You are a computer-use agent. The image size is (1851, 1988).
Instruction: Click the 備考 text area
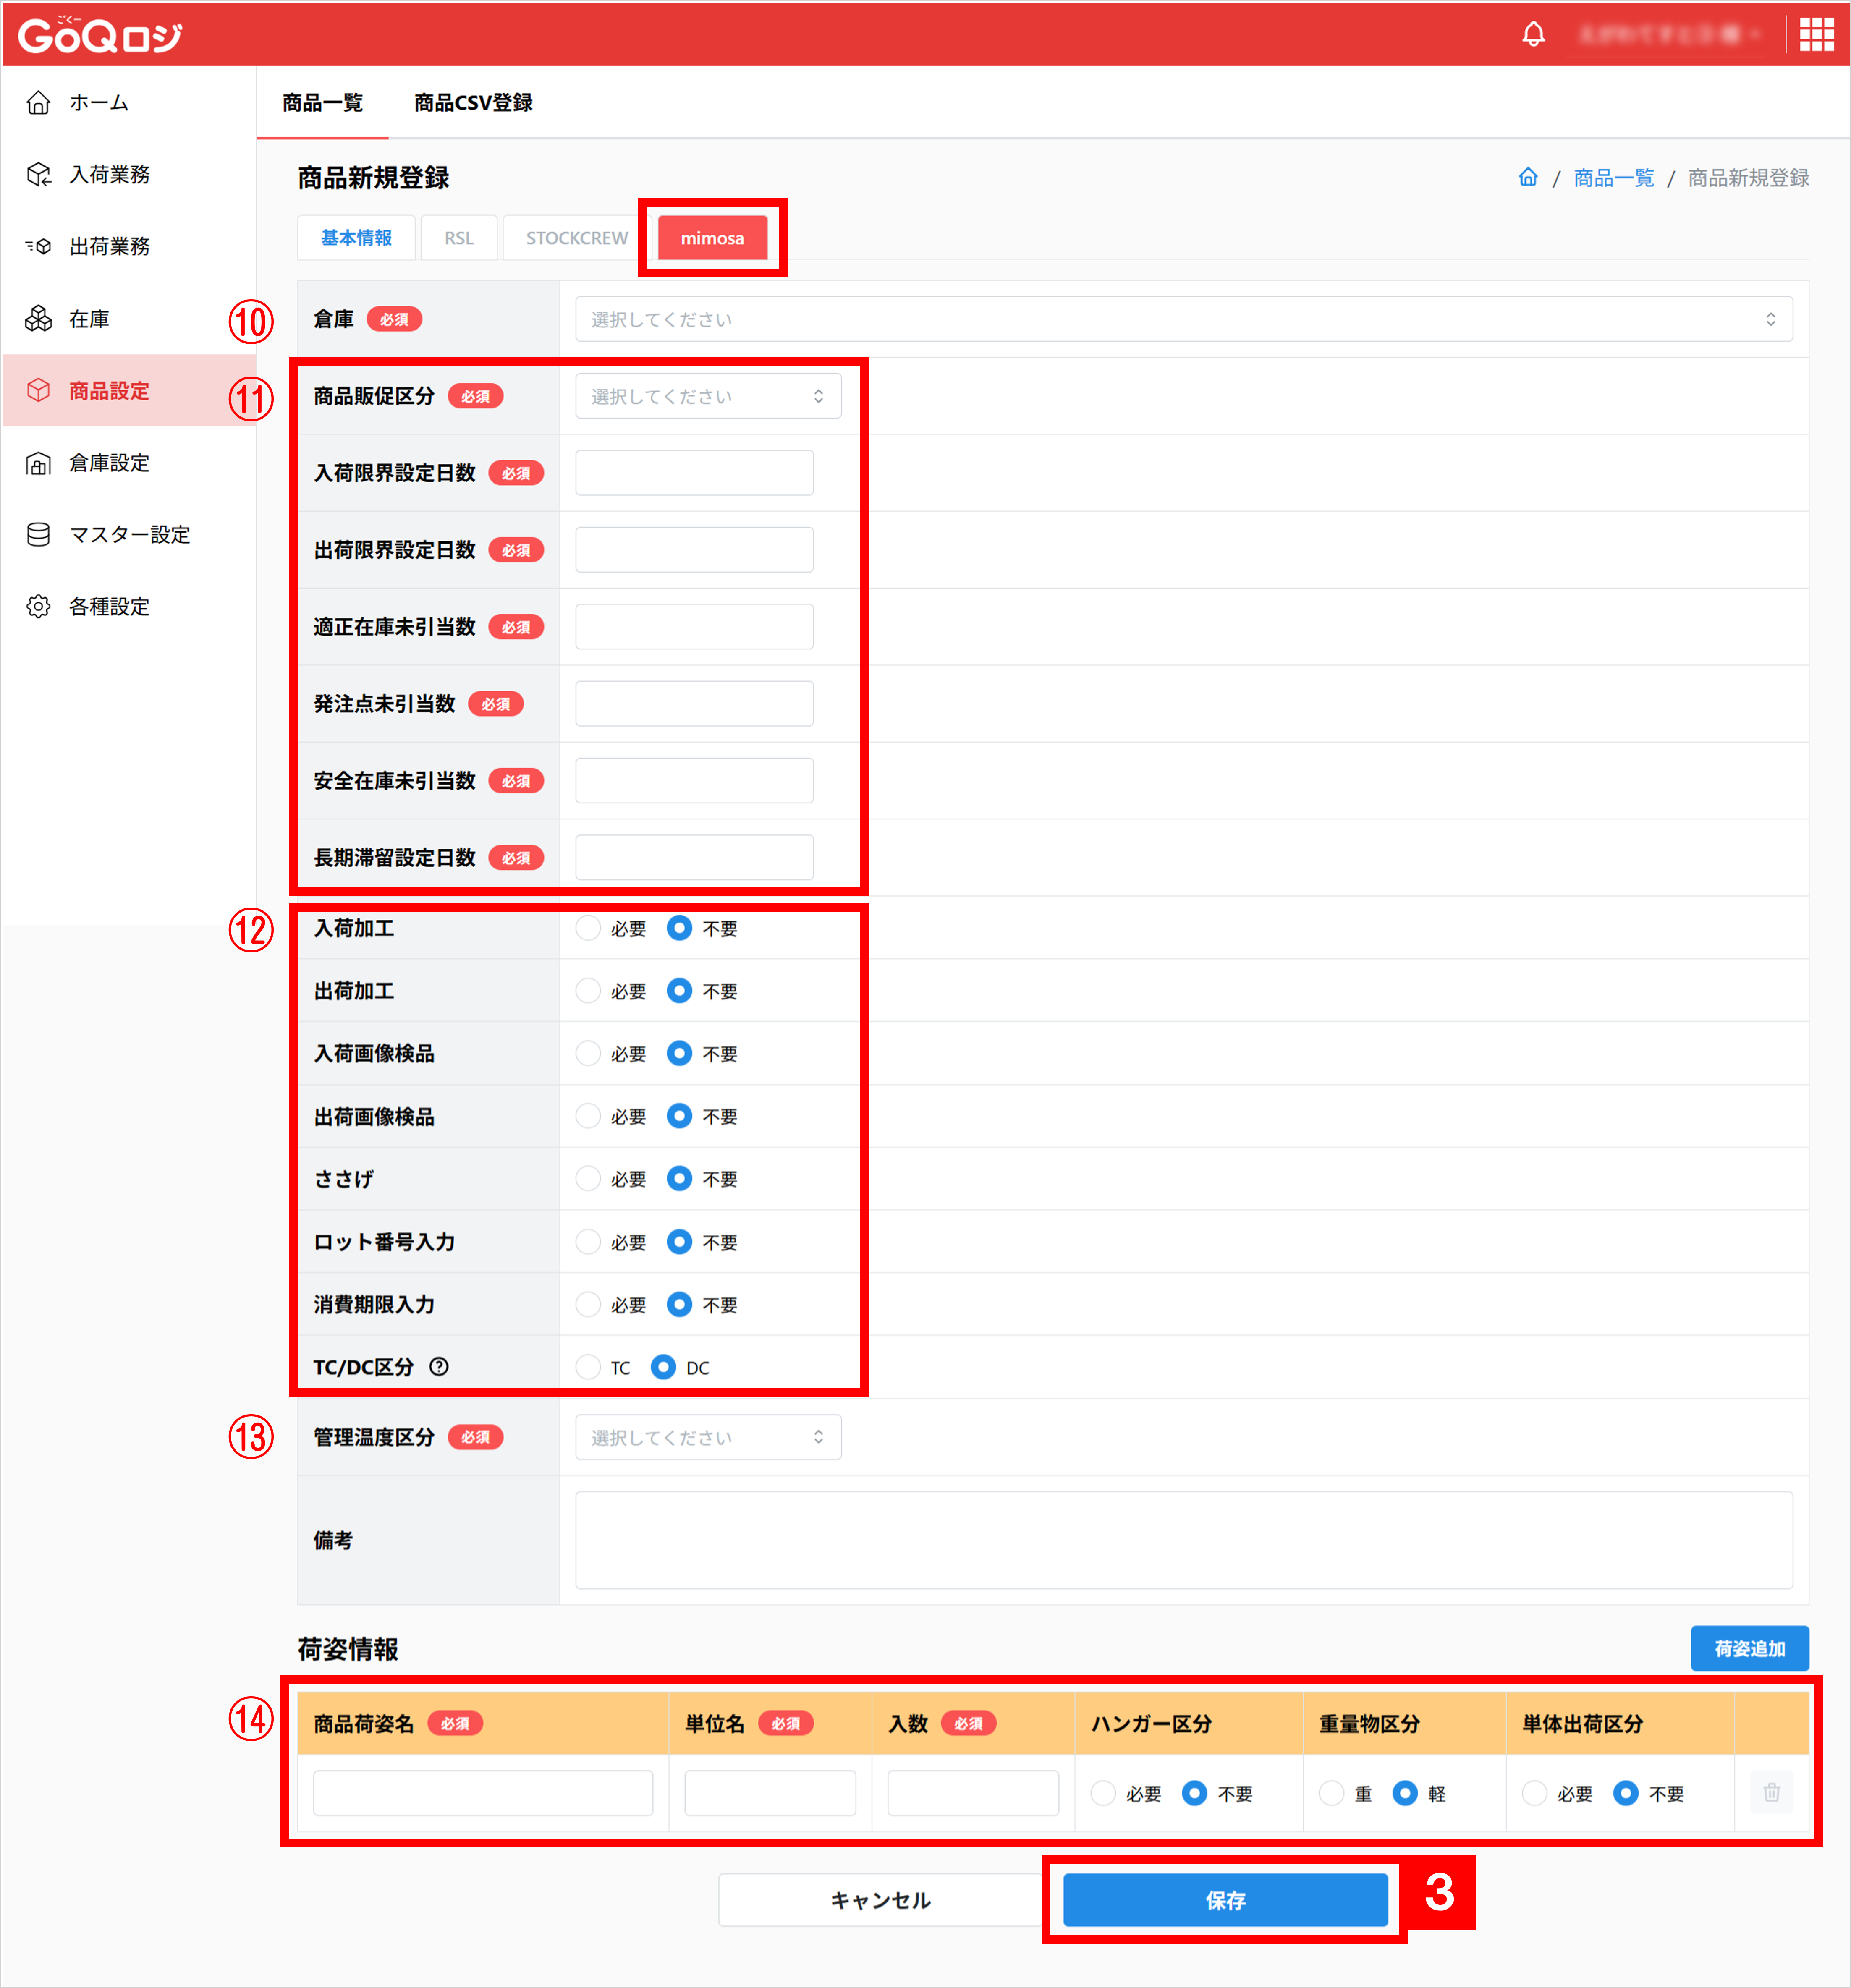(x=1183, y=1540)
